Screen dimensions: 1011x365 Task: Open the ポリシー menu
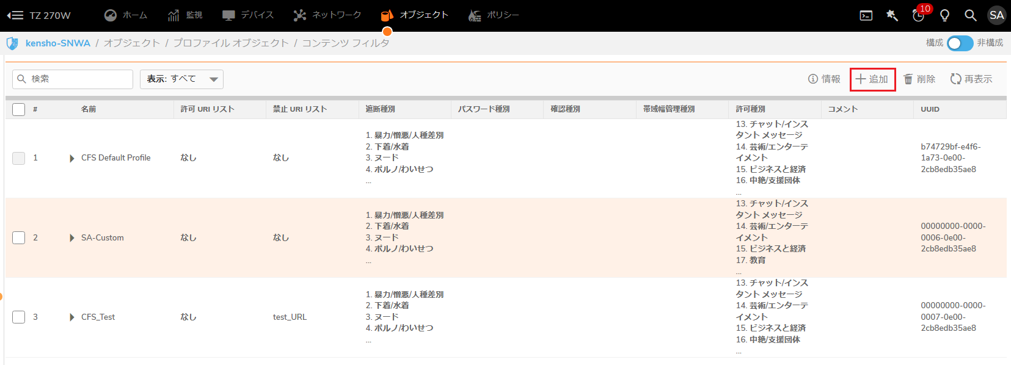pos(503,15)
